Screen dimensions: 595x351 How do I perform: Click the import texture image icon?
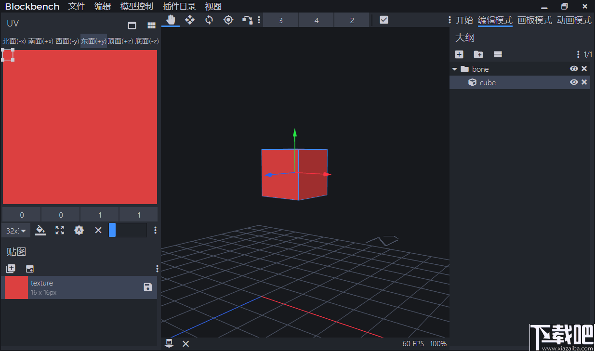[x=30, y=269]
